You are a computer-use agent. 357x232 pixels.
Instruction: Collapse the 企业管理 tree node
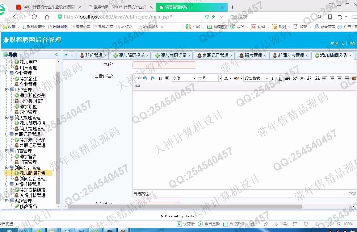tap(7, 73)
